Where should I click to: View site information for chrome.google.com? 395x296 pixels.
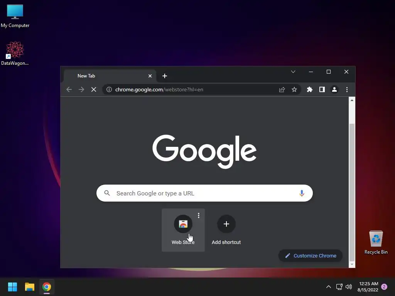tap(109, 89)
